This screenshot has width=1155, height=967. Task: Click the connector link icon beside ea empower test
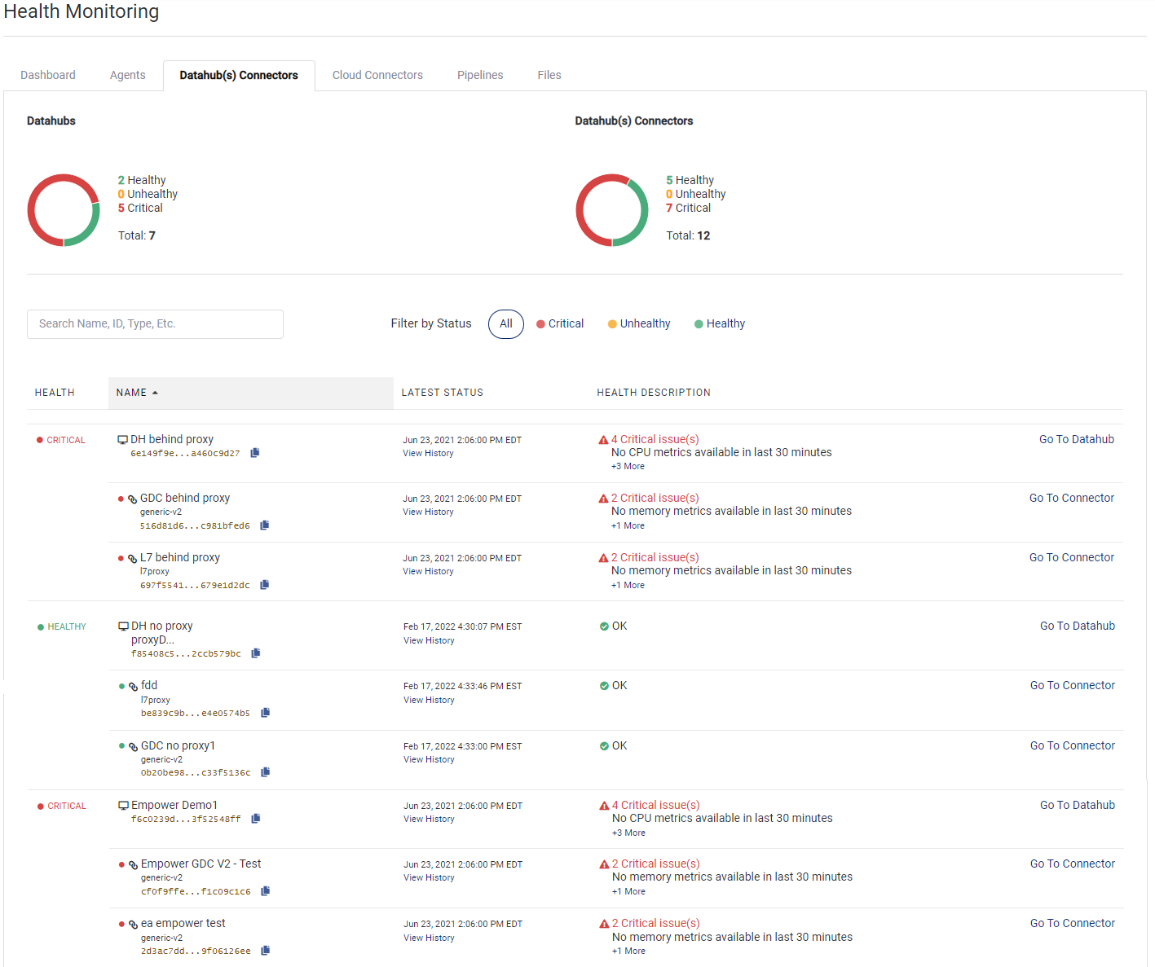(133, 922)
